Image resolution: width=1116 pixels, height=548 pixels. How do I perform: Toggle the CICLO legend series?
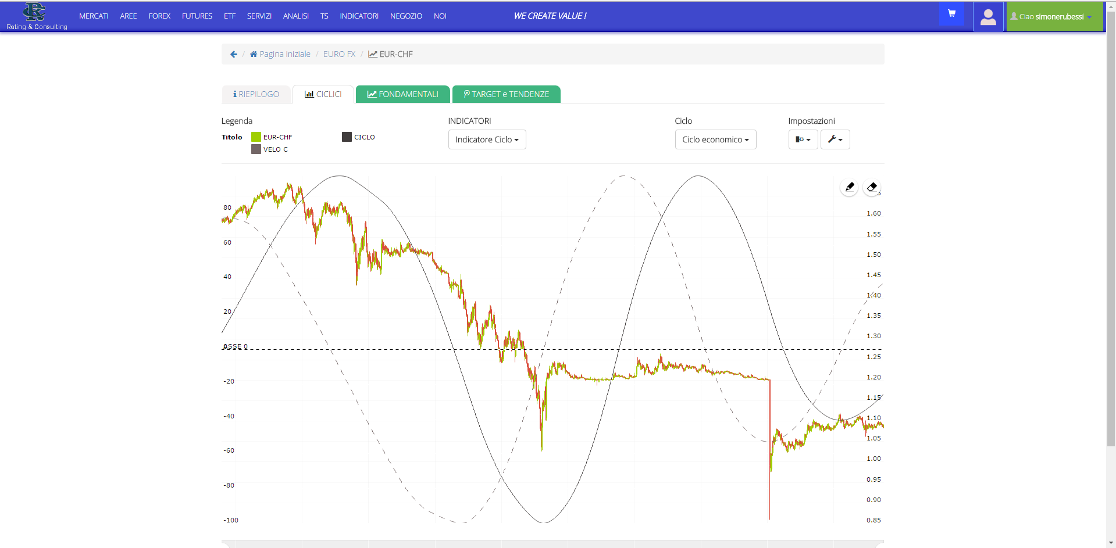click(x=358, y=137)
